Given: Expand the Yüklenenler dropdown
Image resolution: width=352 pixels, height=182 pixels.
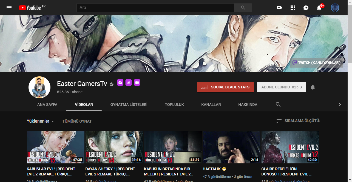Looking at the screenshot, I should [40, 121].
